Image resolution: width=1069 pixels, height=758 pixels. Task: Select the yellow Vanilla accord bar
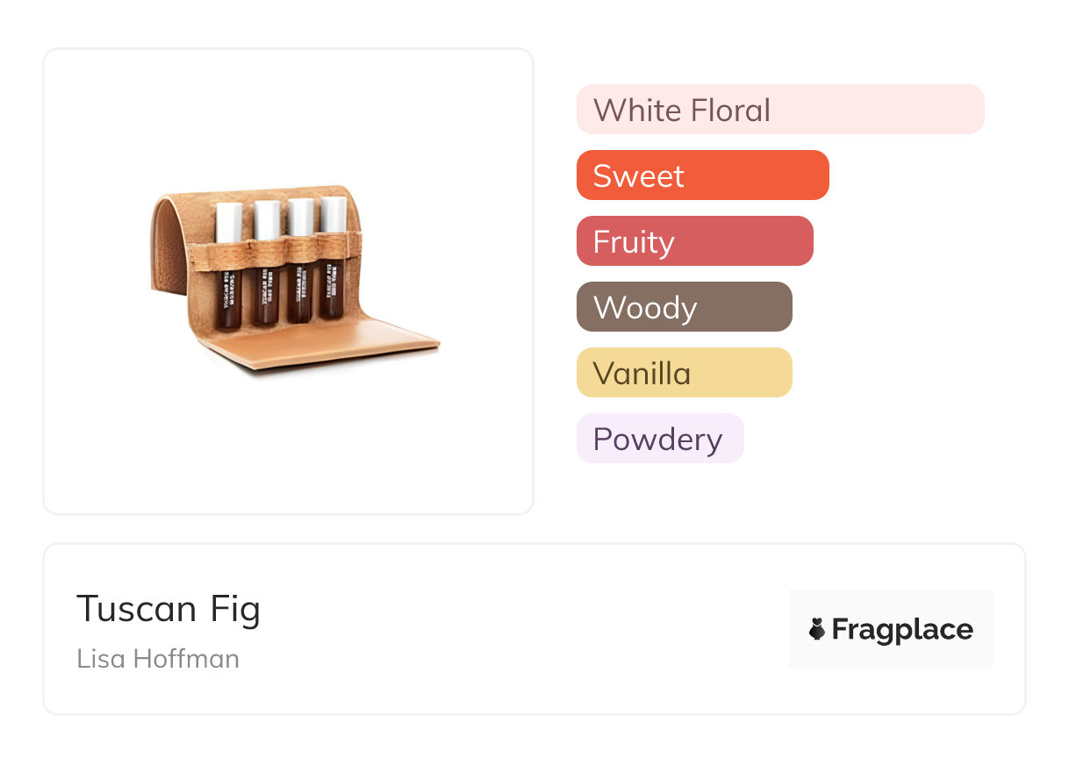[x=684, y=373]
